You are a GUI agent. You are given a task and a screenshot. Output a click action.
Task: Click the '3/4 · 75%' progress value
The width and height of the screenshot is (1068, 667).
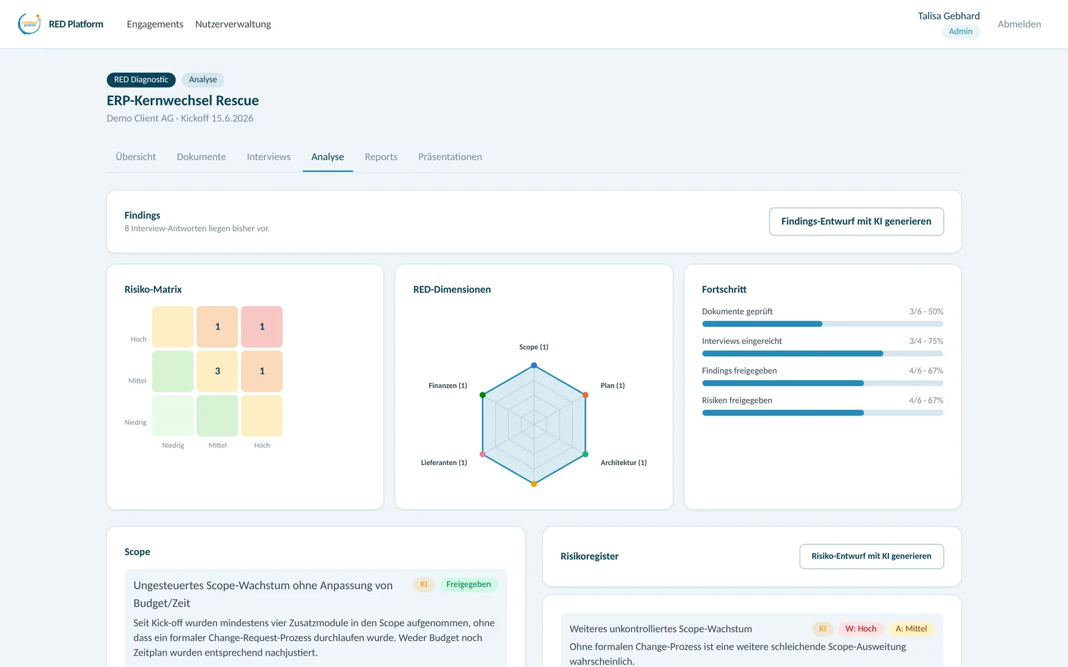(926, 341)
